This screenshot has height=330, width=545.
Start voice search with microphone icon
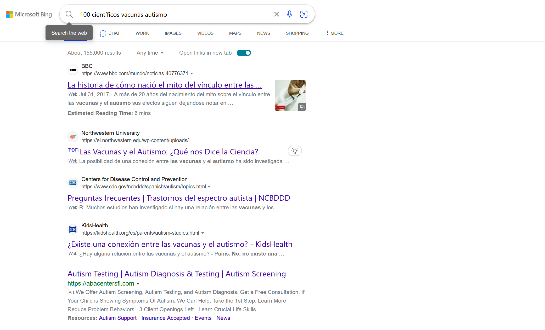pos(289,14)
